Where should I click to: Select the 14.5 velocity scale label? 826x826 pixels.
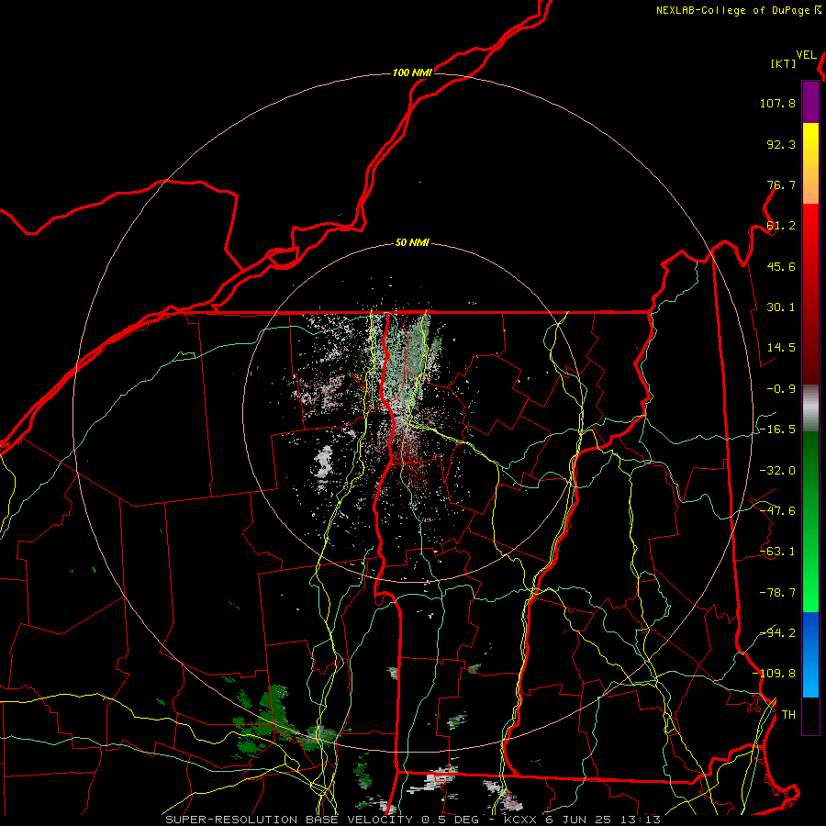pyautogui.click(x=781, y=348)
